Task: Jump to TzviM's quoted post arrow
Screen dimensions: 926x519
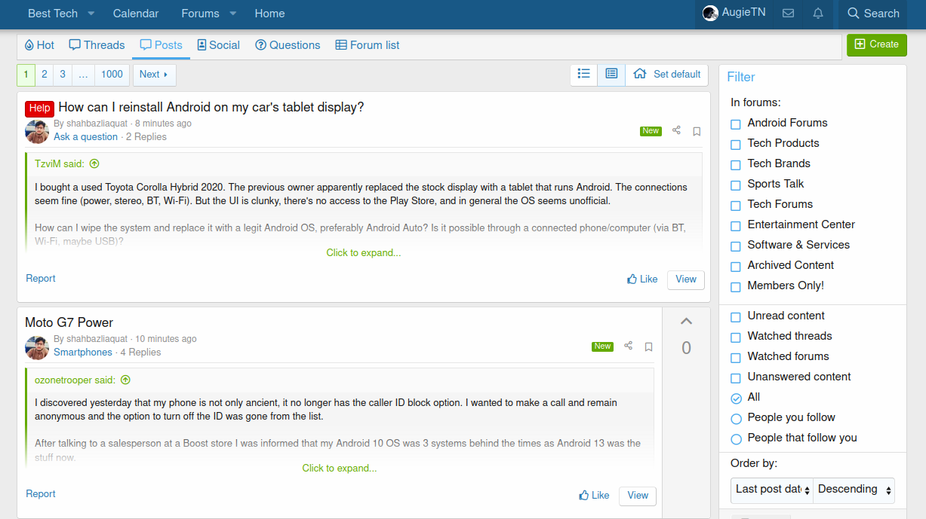Action: (x=94, y=164)
